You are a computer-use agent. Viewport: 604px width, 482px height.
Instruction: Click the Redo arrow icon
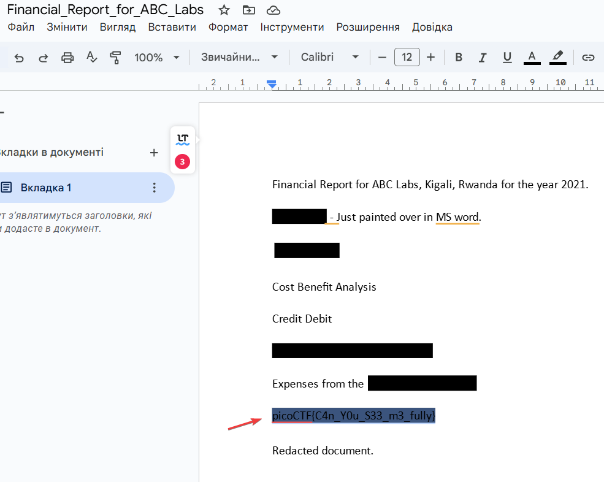point(43,58)
